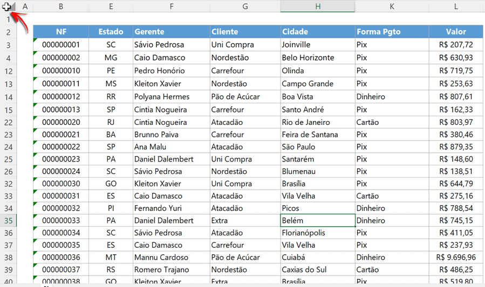Click the column L header

[456, 6]
